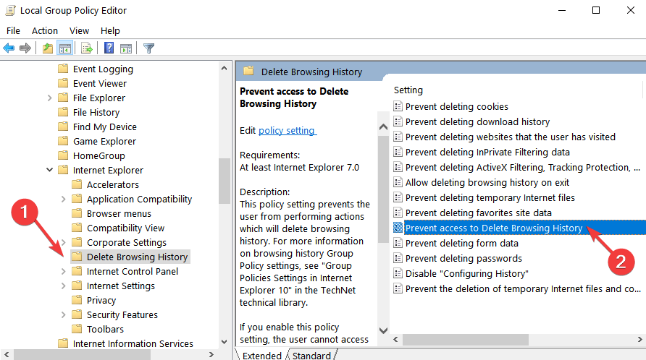Click the Setting column header
The width and height of the screenshot is (646, 360).
(x=408, y=90)
